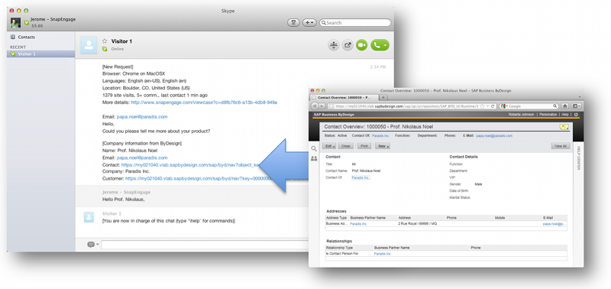Click the $9.88 Skype credit balance
The image size is (611, 289).
[x=37, y=26]
